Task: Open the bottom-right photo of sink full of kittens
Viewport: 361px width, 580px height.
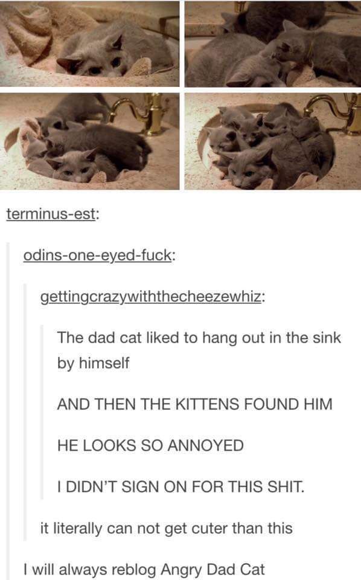Action: pyautogui.click(x=273, y=141)
